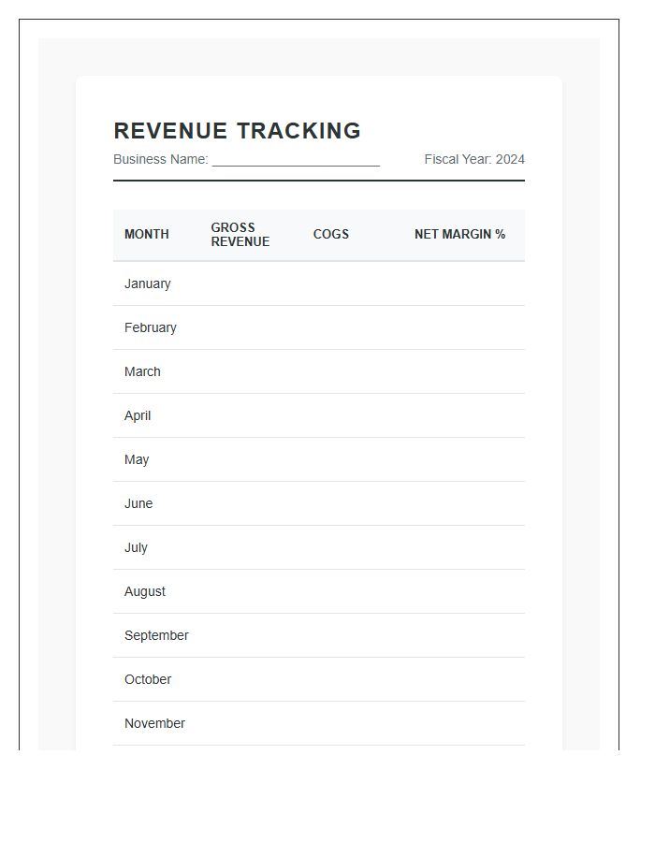Select the July row label

[136, 547]
